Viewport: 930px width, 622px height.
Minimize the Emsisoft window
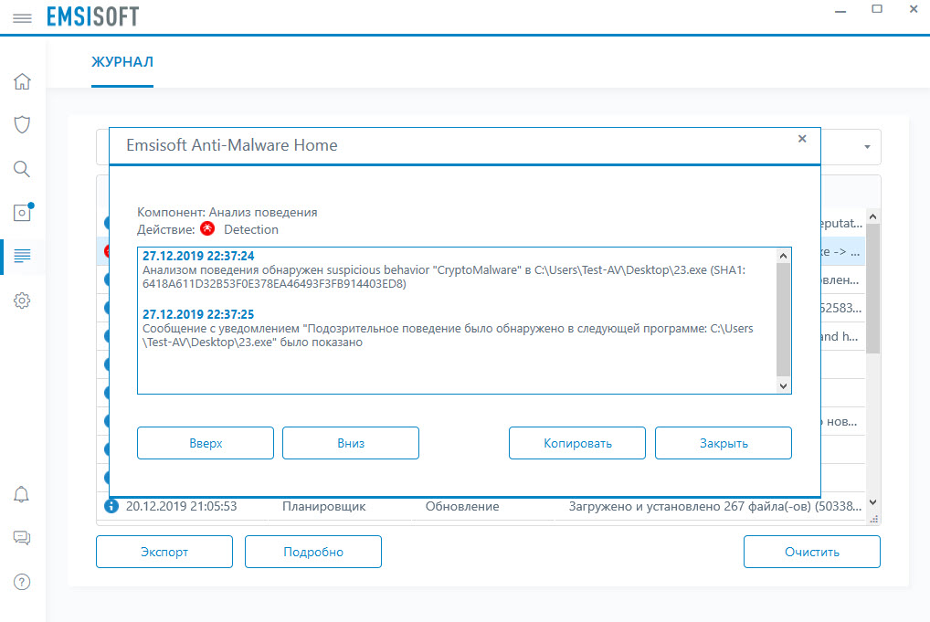(840, 11)
